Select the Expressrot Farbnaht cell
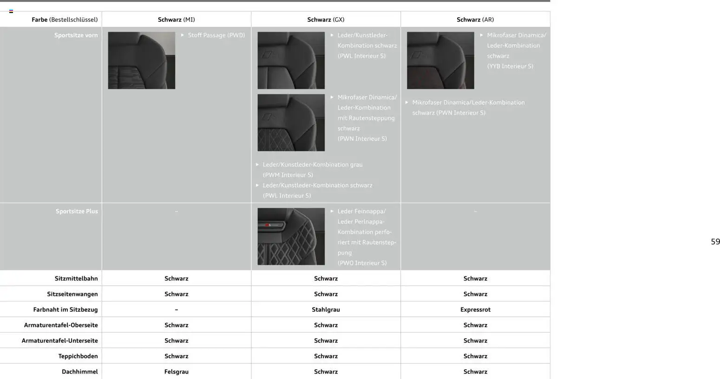The height and width of the screenshot is (379, 720). click(x=475, y=309)
